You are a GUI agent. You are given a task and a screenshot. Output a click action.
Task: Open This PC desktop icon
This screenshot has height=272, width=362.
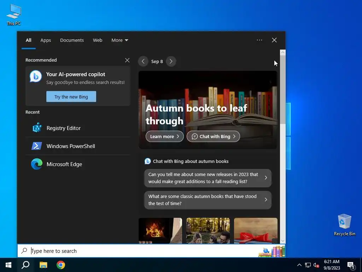14,15
